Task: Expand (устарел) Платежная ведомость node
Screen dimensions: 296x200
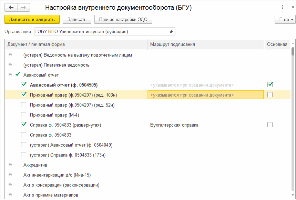Action: pos(10,65)
